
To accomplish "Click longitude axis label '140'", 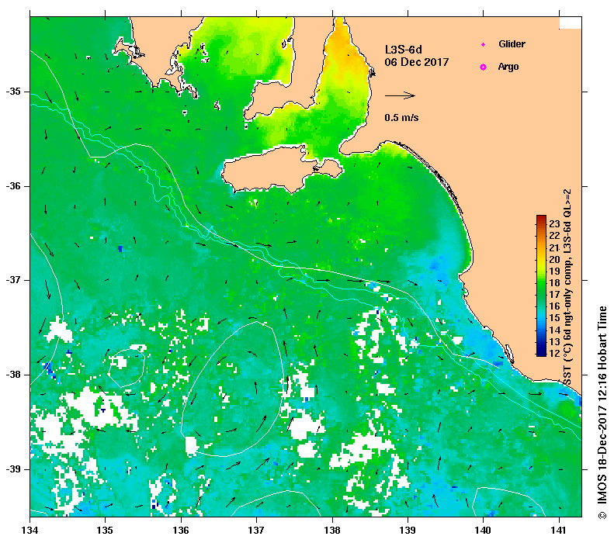I will click(x=484, y=531).
